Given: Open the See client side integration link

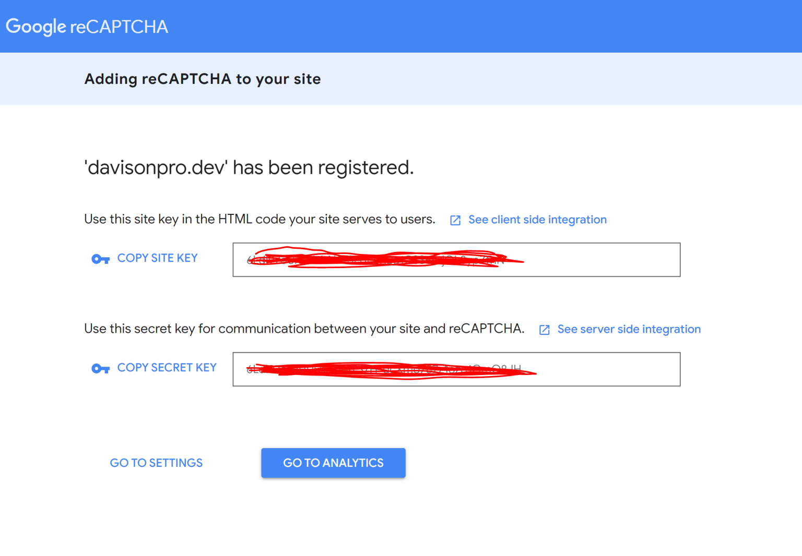Looking at the screenshot, I should (537, 220).
